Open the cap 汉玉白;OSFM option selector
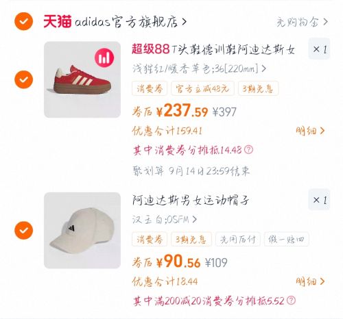 point(165,220)
